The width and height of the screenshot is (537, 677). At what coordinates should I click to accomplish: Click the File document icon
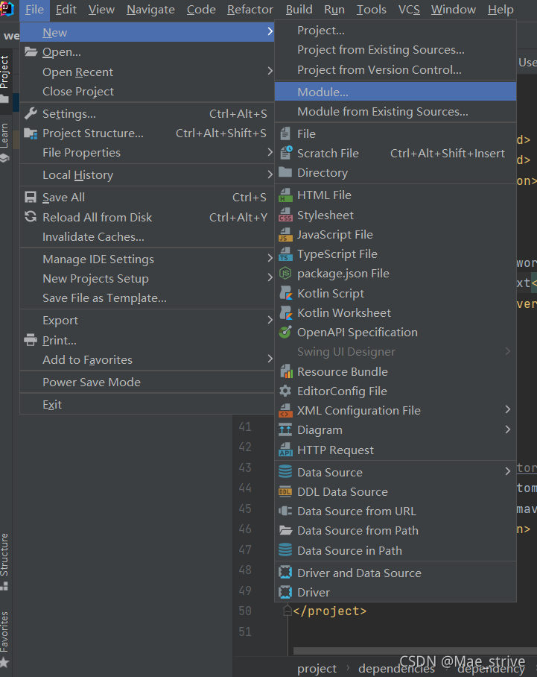tap(285, 134)
